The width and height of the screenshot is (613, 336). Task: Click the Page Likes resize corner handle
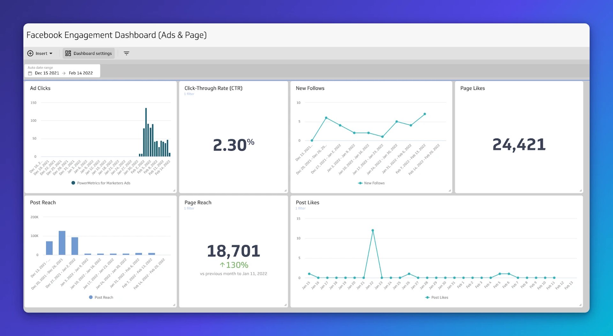tap(580, 191)
